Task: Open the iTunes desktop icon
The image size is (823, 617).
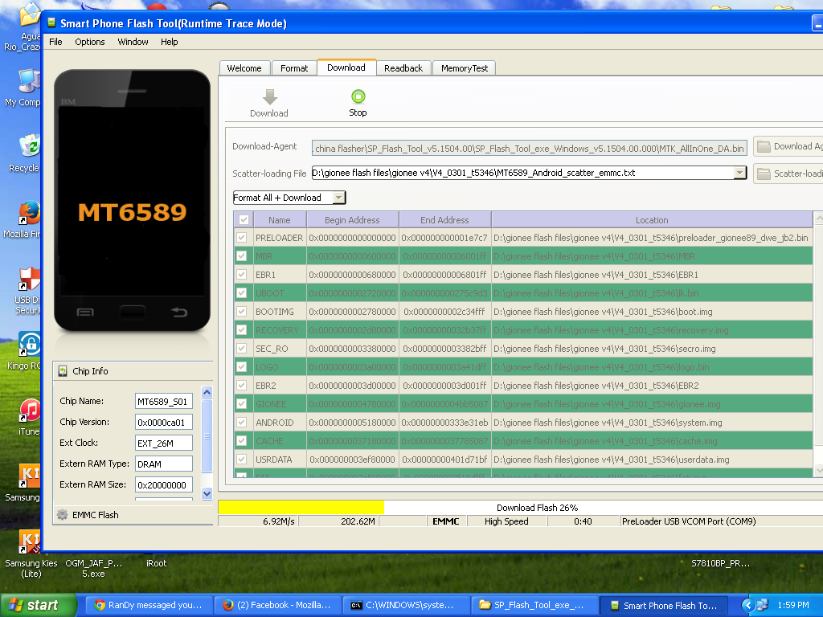Action: tap(30, 411)
